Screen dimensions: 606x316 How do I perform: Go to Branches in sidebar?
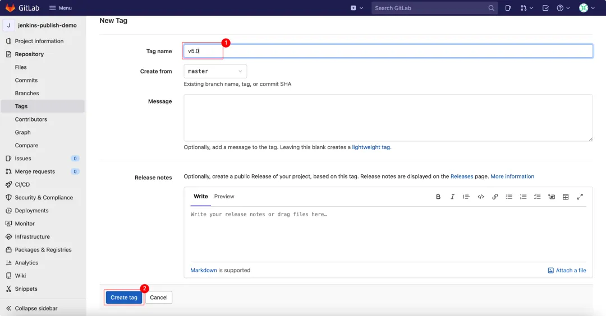pos(27,94)
